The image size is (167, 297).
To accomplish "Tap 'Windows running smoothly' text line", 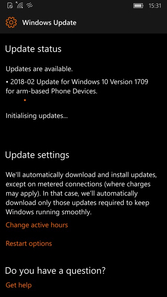I will pyautogui.click(x=49, y=212).
